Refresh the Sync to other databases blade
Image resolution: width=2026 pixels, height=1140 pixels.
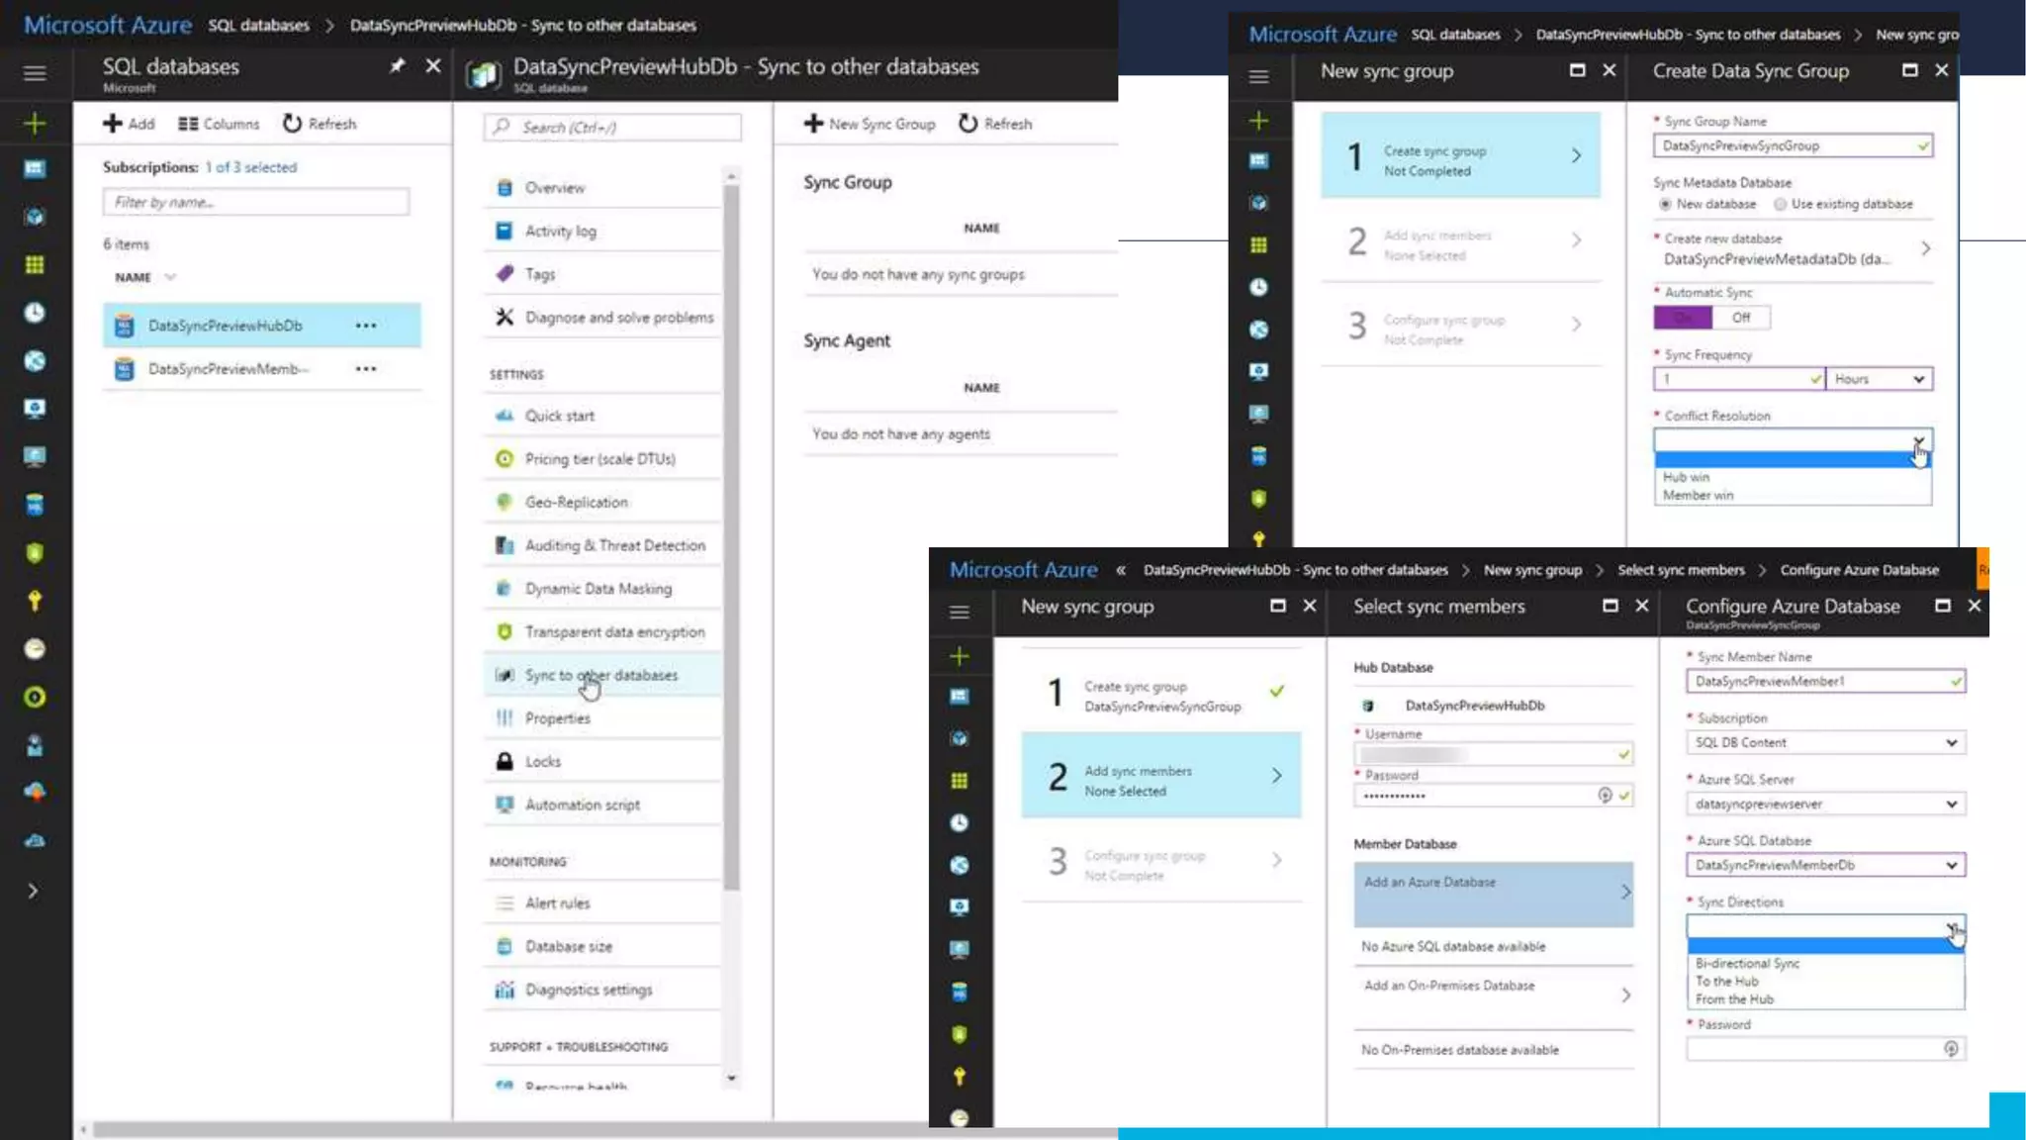point(995,124)
